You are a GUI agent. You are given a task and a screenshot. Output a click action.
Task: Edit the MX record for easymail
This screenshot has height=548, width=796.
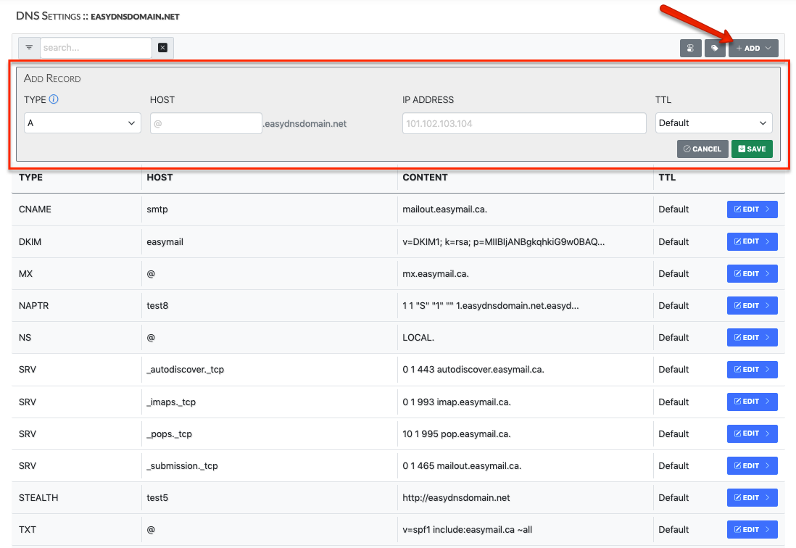tap(752, 273)
